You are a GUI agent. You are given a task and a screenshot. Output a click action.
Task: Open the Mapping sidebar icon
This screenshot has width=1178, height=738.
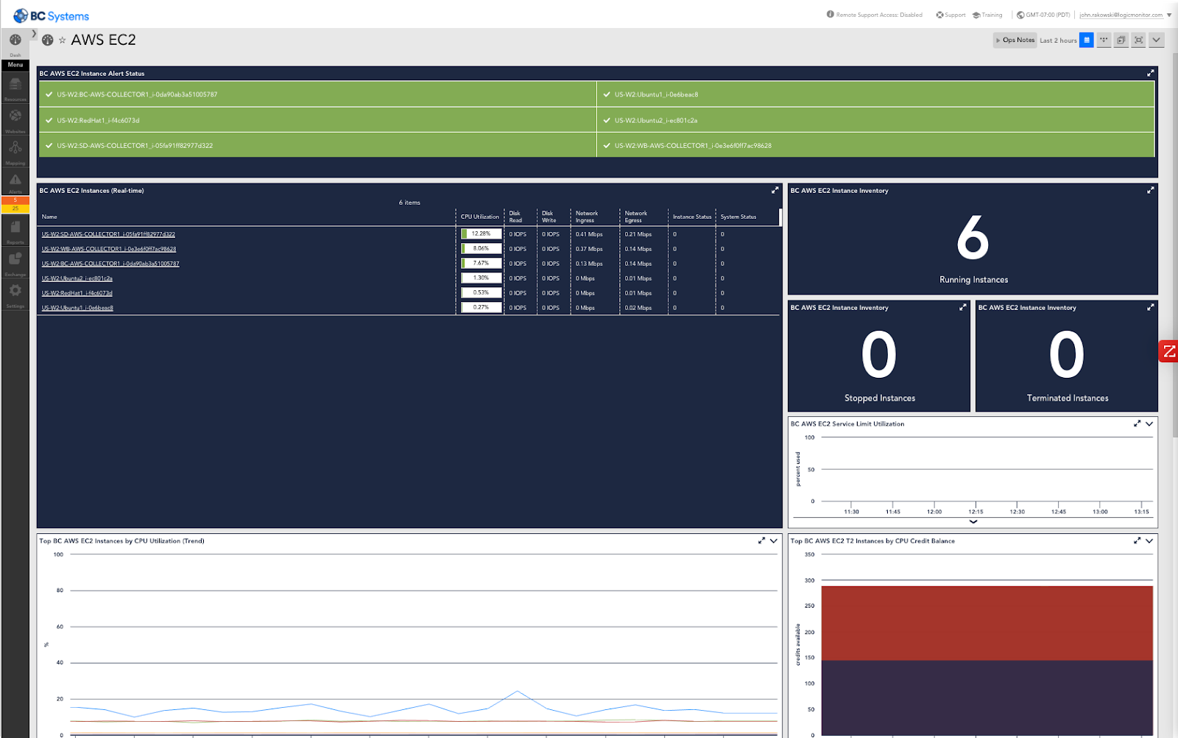pos(15,152)
